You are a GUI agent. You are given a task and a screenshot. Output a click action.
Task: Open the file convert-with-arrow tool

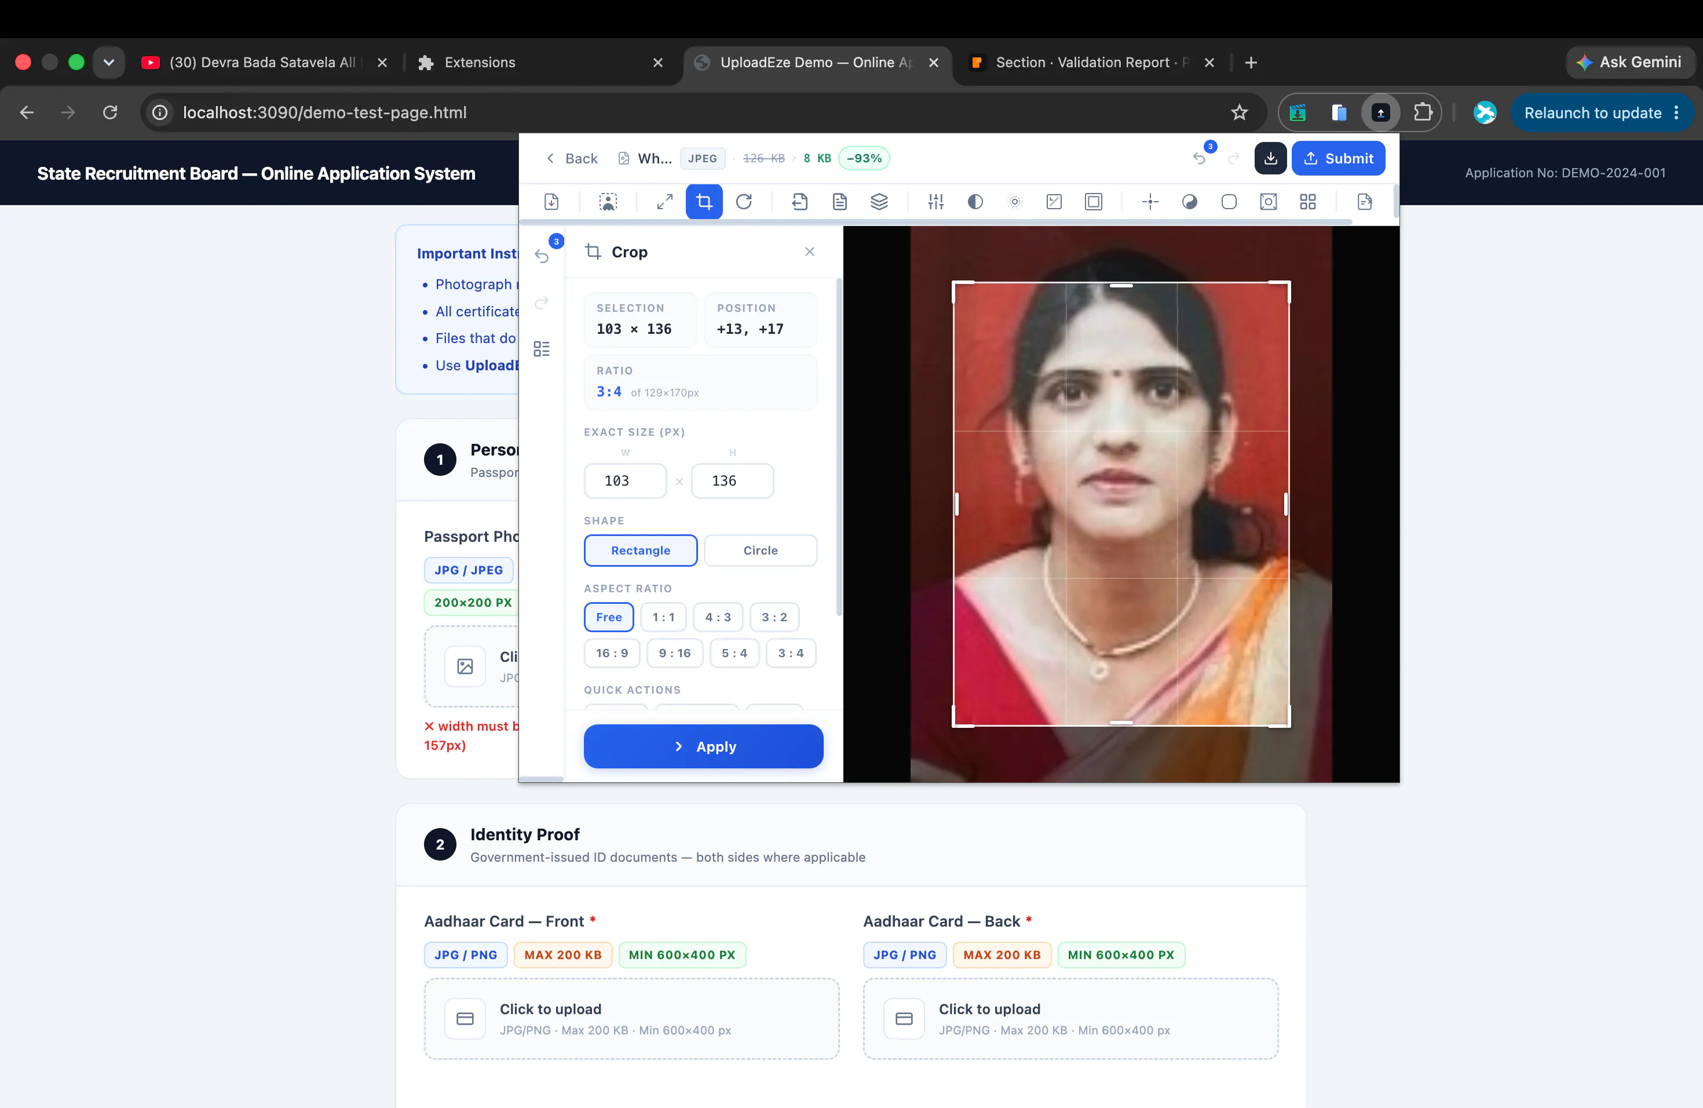800,202
